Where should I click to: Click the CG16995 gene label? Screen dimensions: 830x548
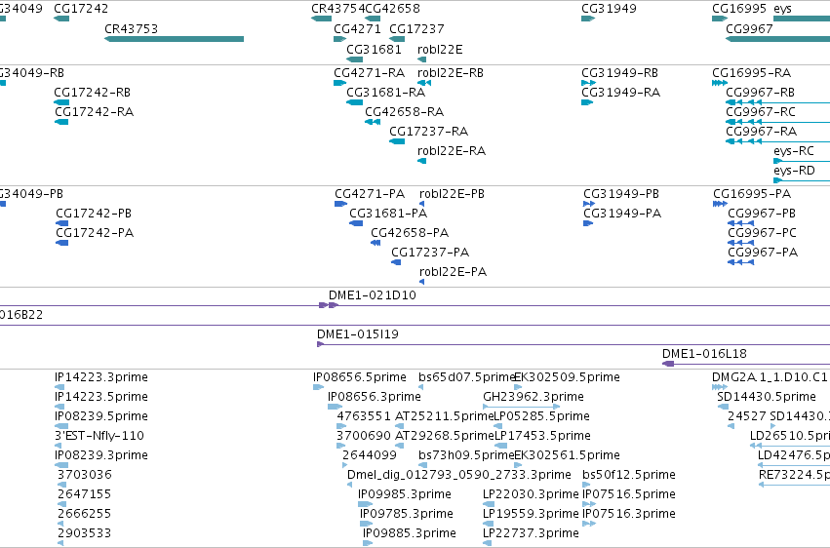[739, 9]
